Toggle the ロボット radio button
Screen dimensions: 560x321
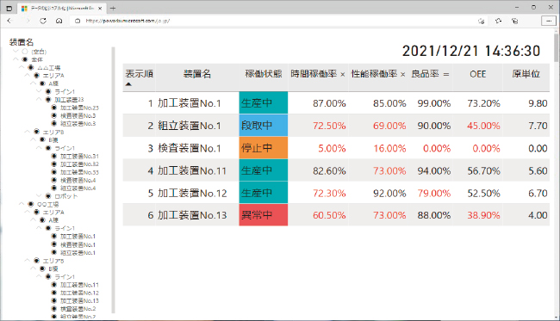tap(48, 196)
